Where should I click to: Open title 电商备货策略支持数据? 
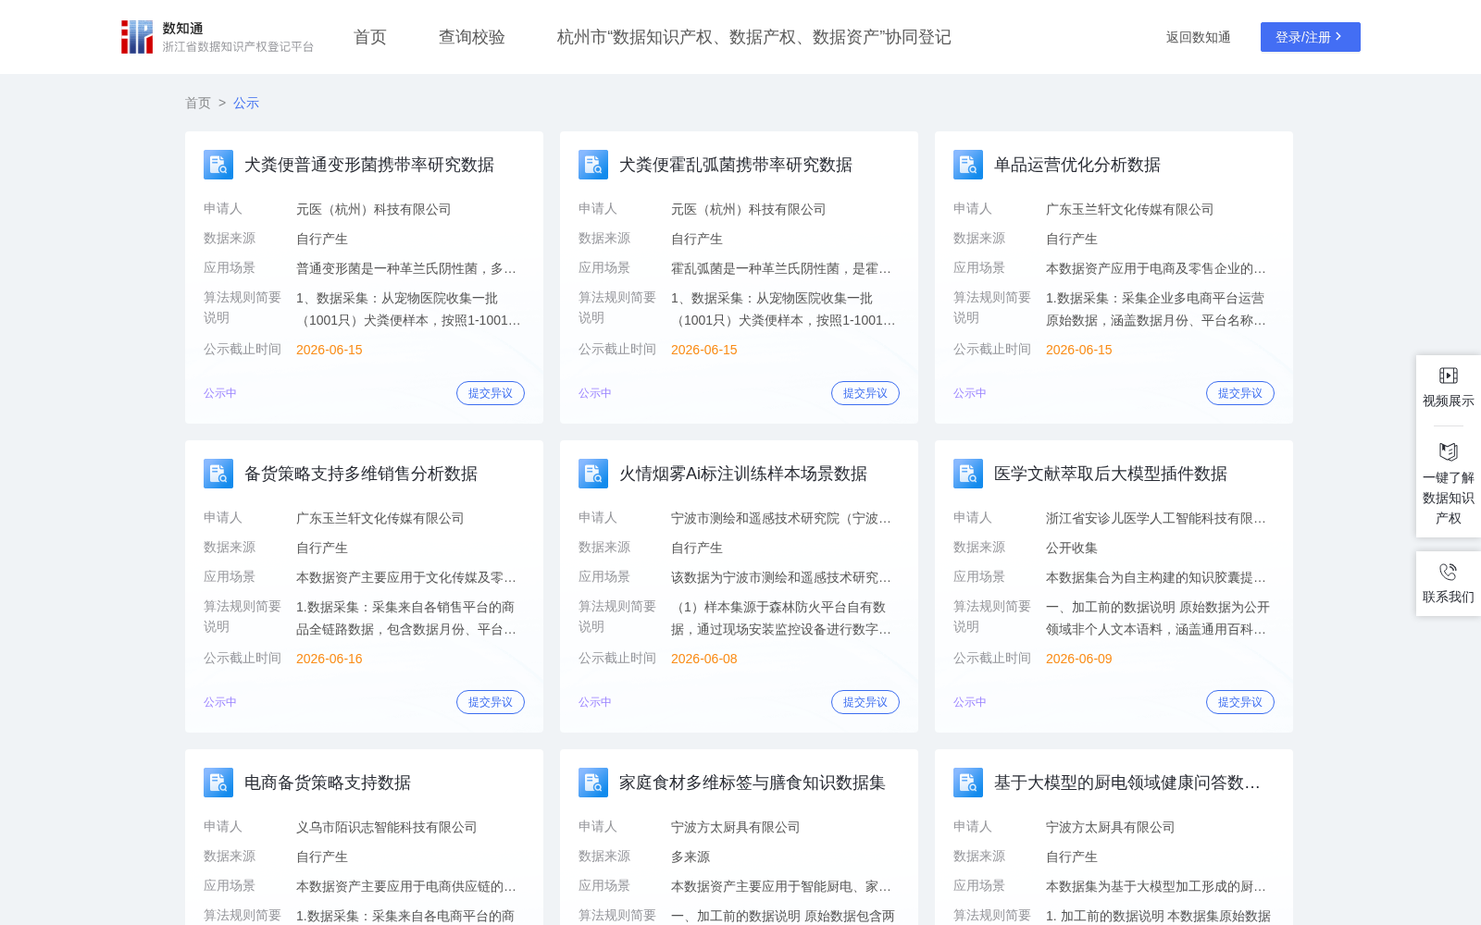pos(328,783)
